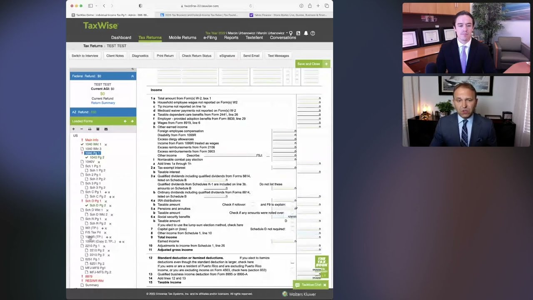The image size is (533, 300).
Task: Click Save and Close button
Action: pyautogui.click(x=313, y=64)
